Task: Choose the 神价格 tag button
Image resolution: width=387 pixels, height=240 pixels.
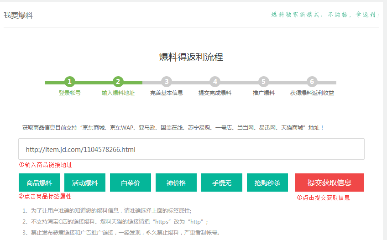Action: 176,183
